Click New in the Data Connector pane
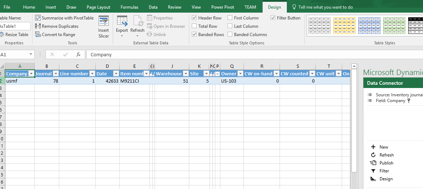Screen dimensions: 423x189 click(384, 147)
